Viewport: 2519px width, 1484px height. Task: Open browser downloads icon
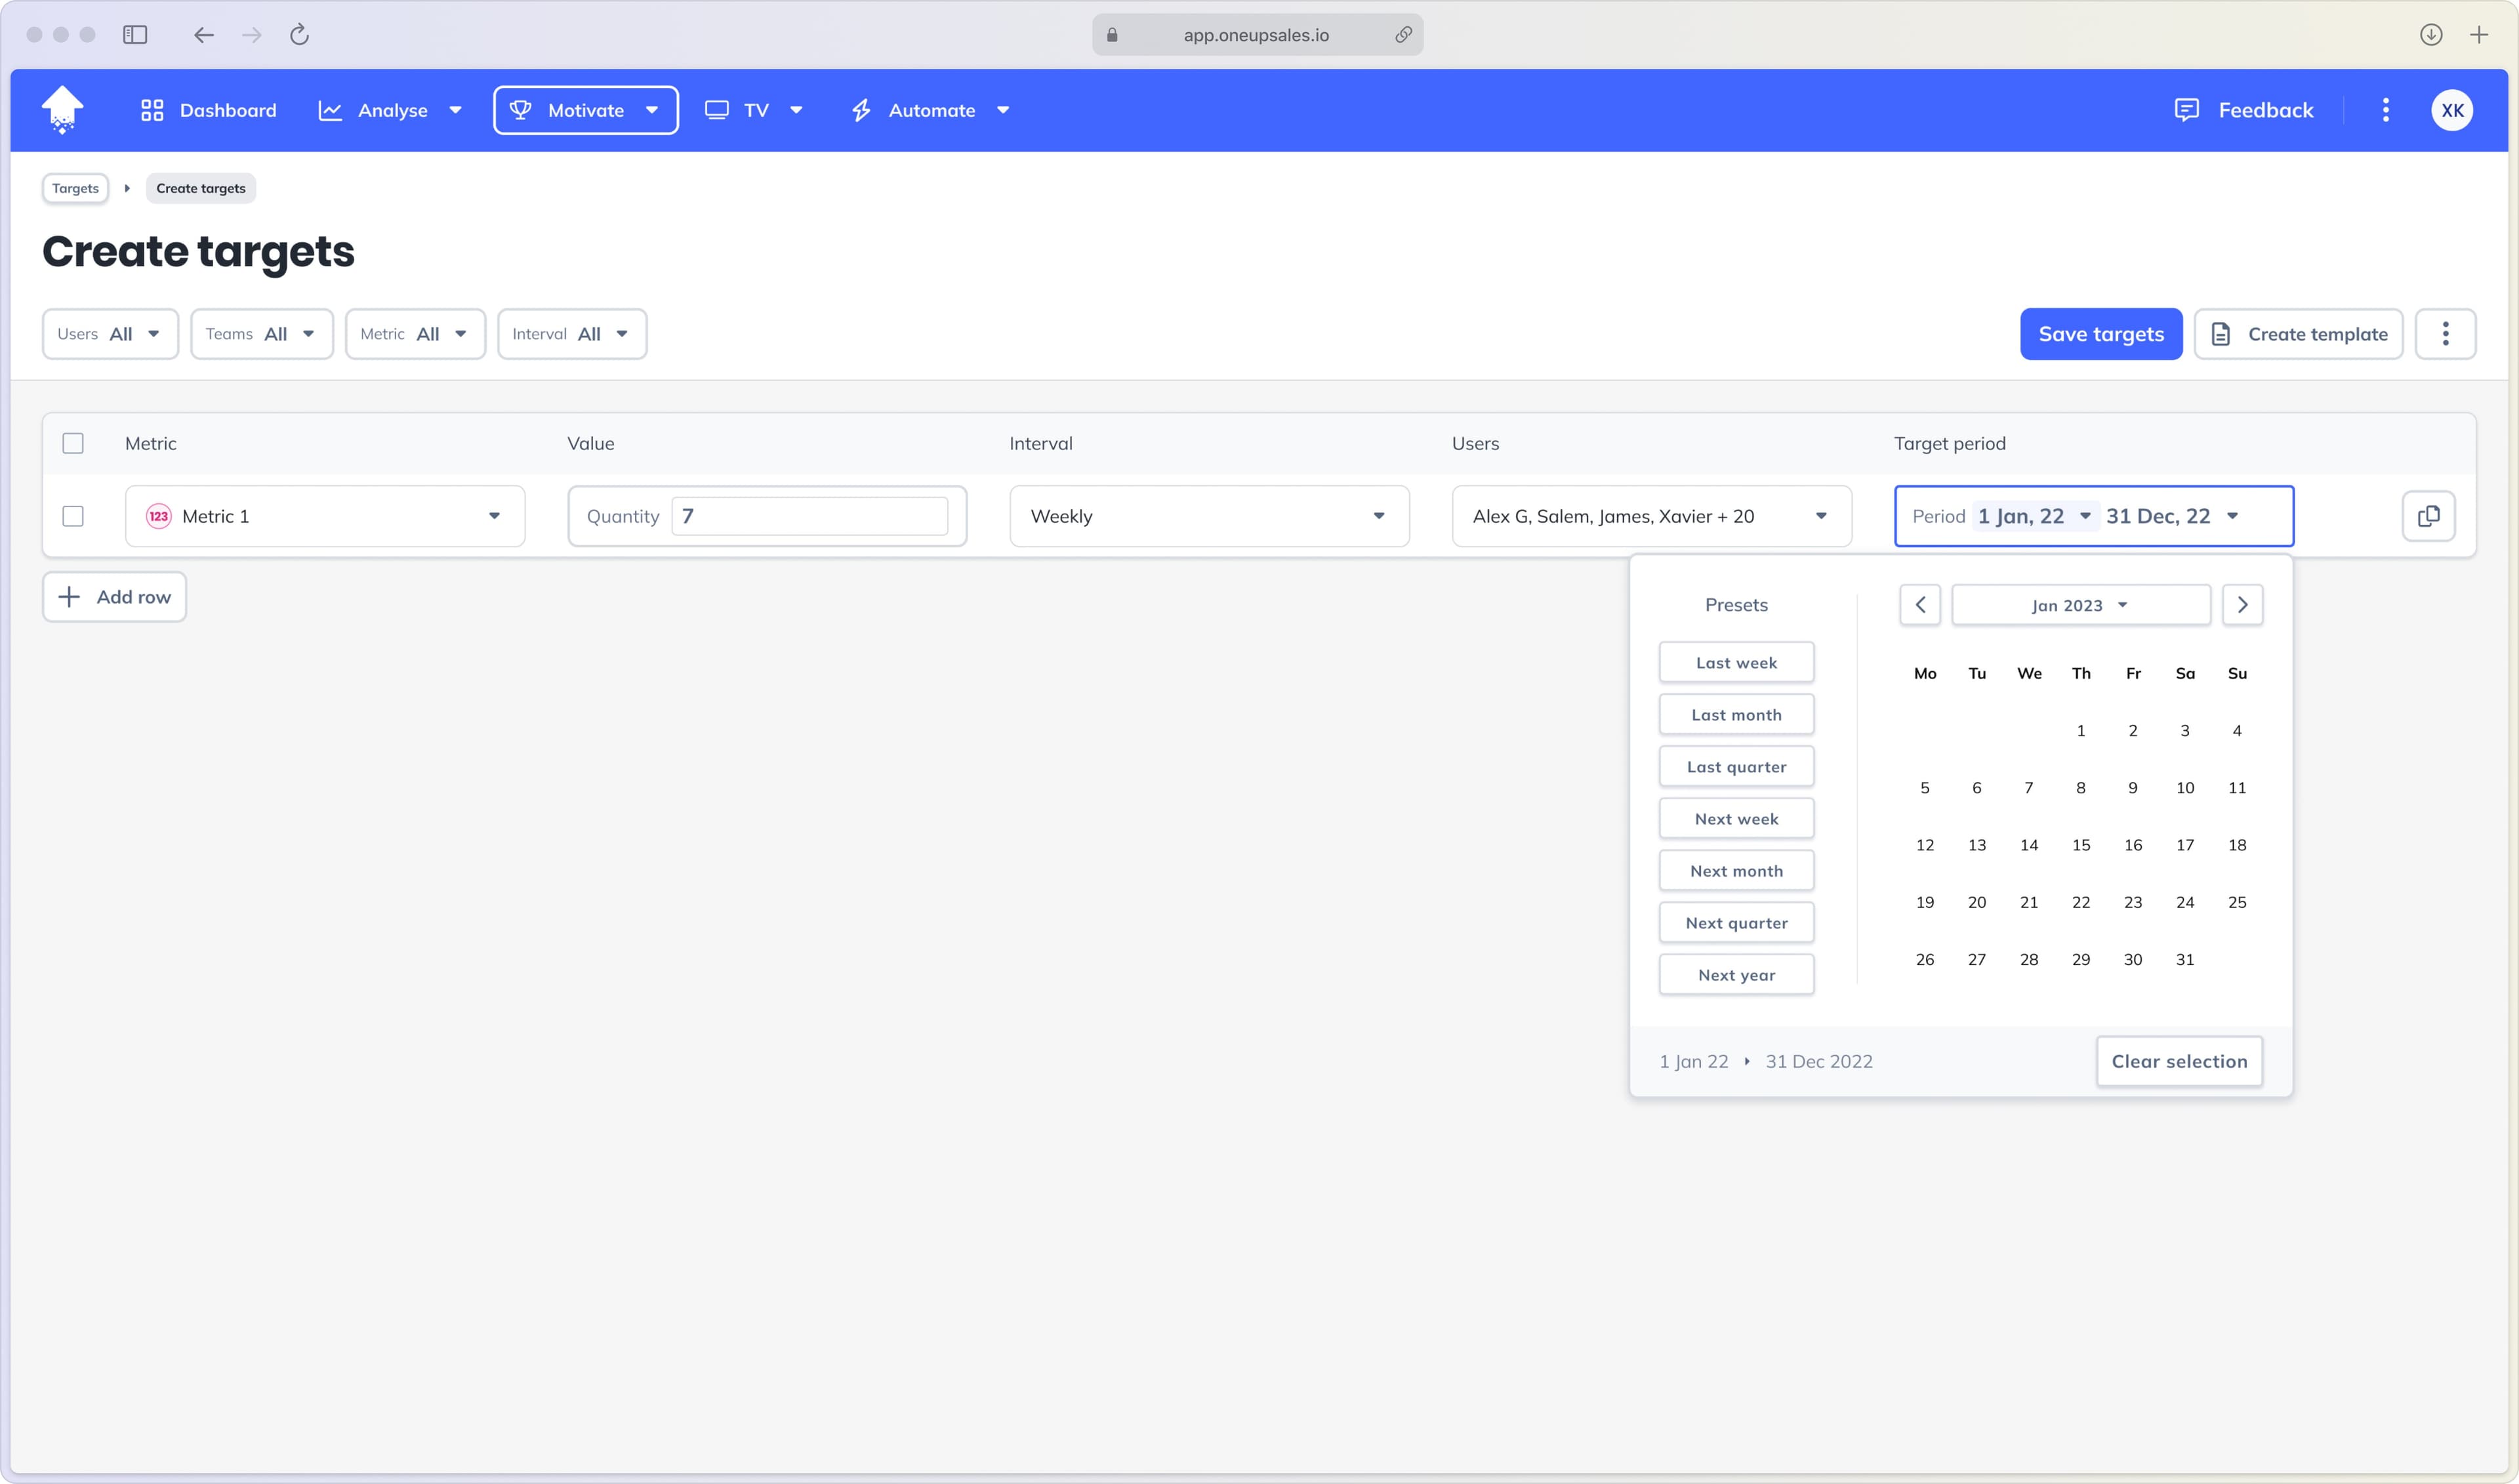[x=2431, y=35]
